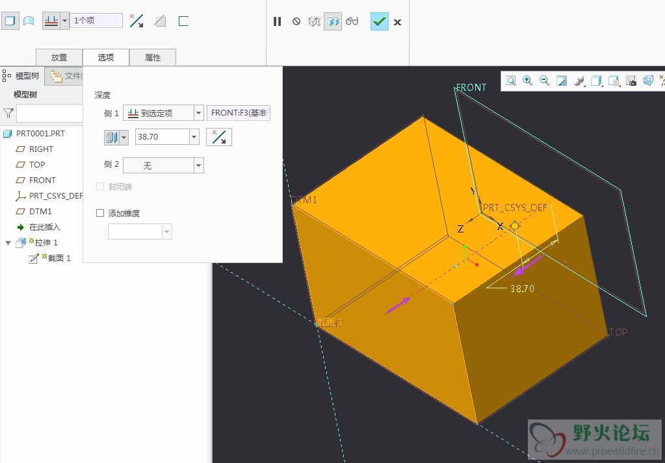Select the surface extrude icon
The height and width of the screenshot is (463, 665).
point(29,21)
